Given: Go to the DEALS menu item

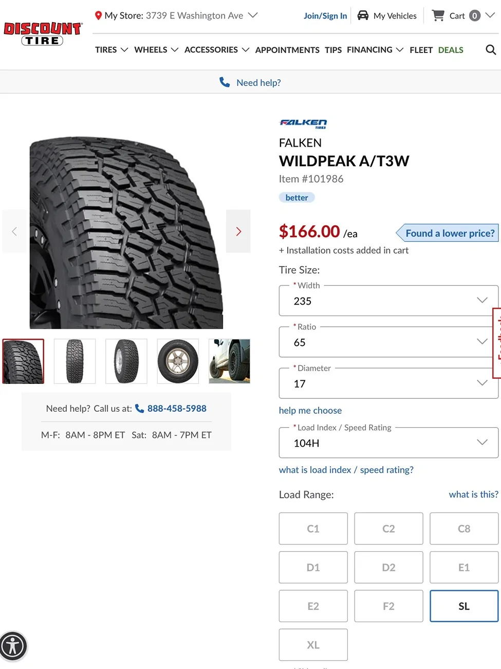Looking at the screenshot, I should pos(451,50).
